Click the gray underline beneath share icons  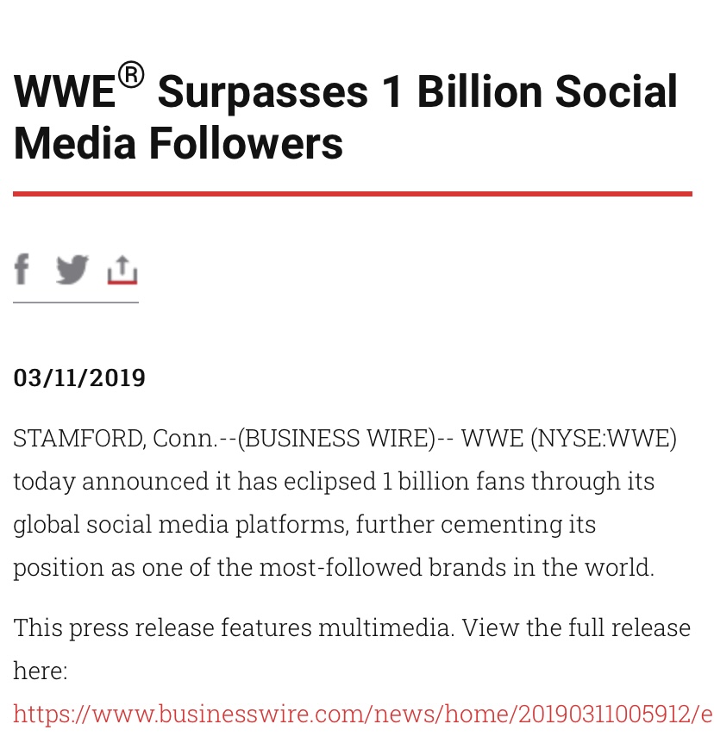click(x=76, y=303)
